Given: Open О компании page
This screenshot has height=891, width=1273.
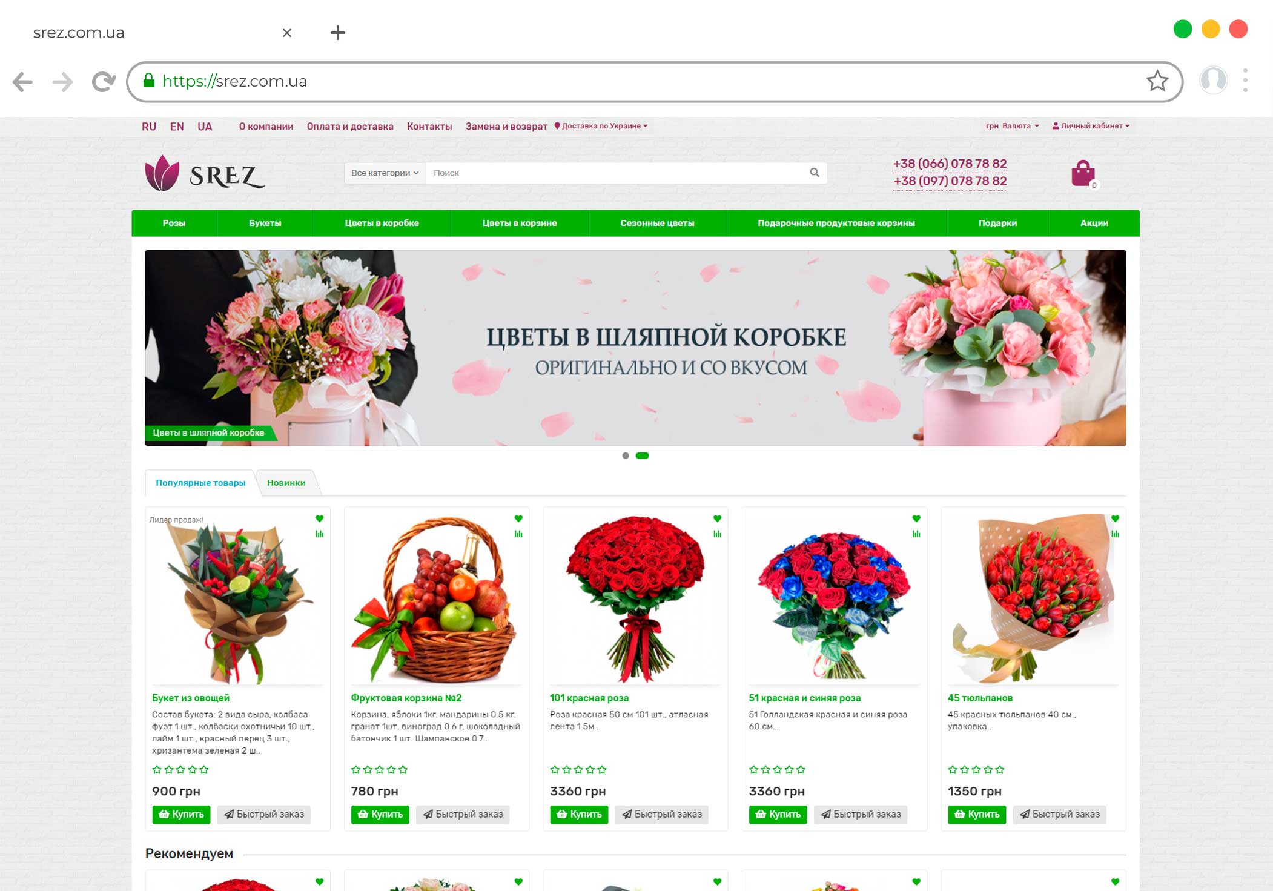Looking at the screenshot, I should pyautogui.click(x=266, y=127).
